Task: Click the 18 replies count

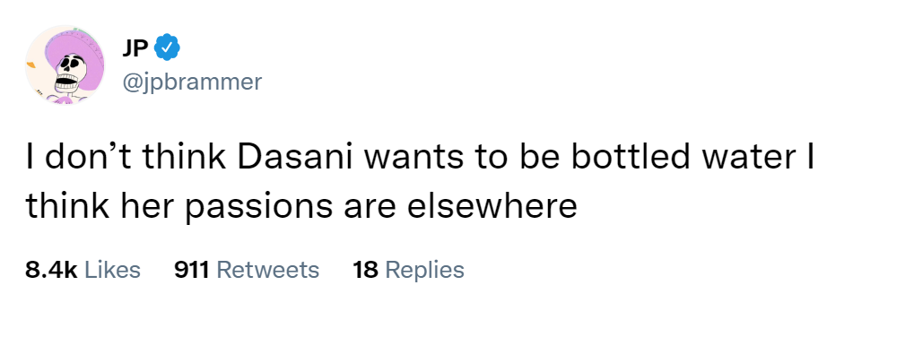Action: 365,270
